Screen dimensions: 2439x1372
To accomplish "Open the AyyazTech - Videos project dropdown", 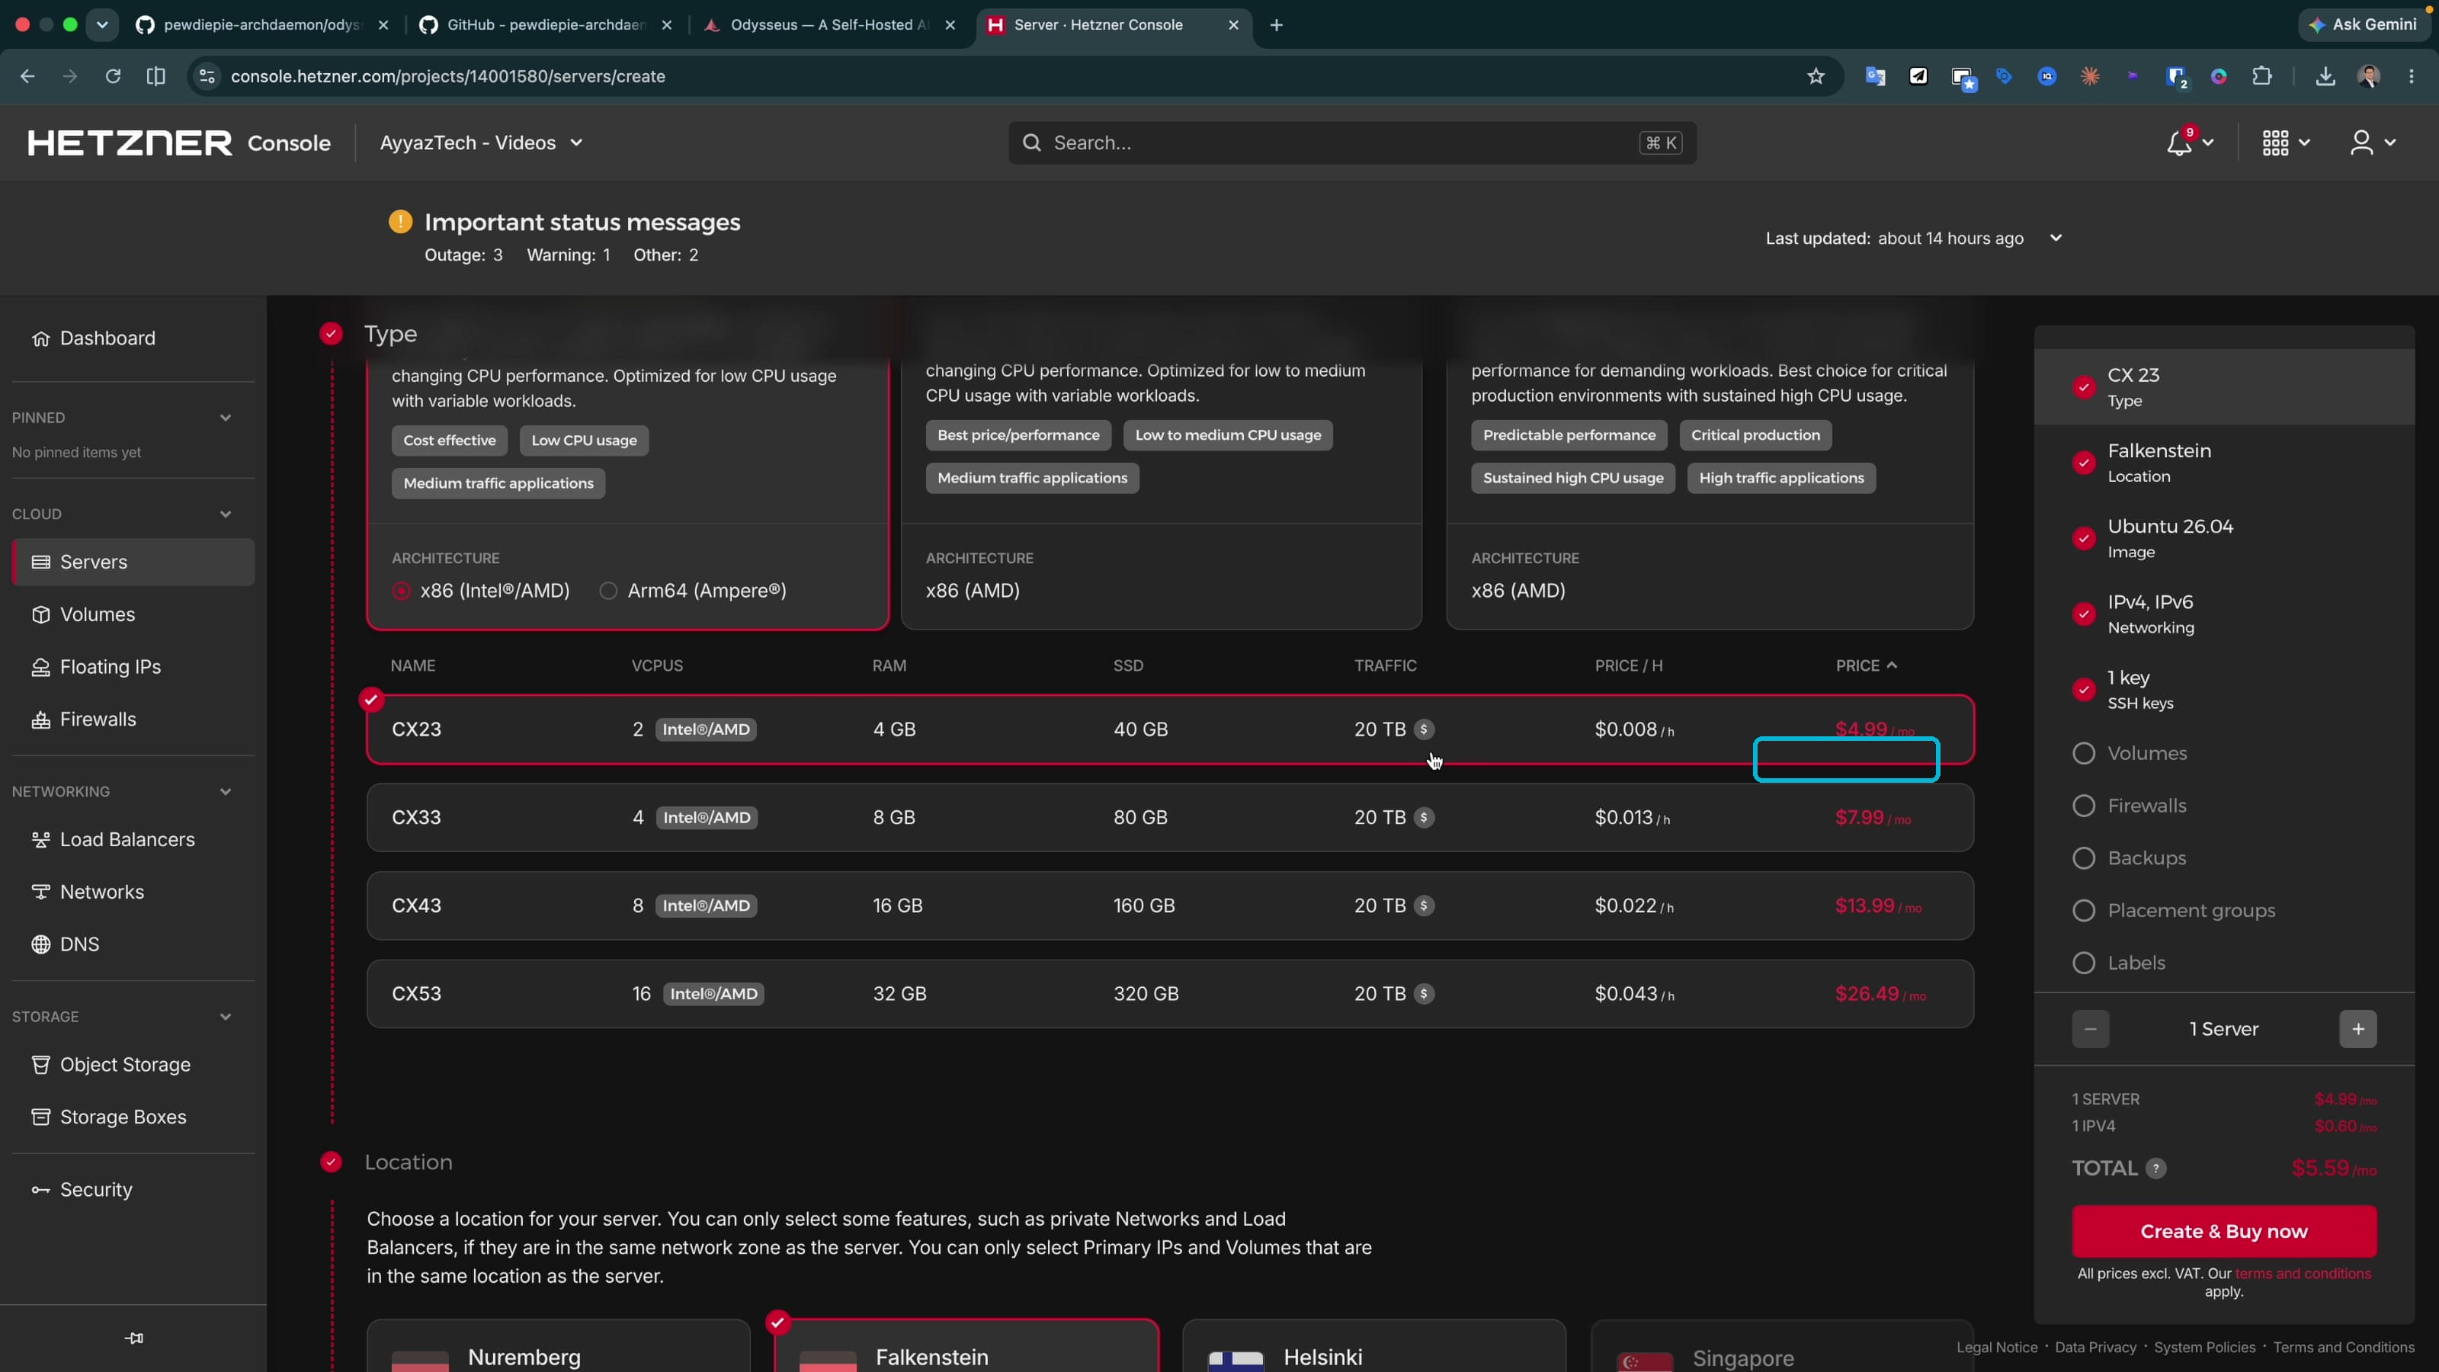I will coord(481,143).
